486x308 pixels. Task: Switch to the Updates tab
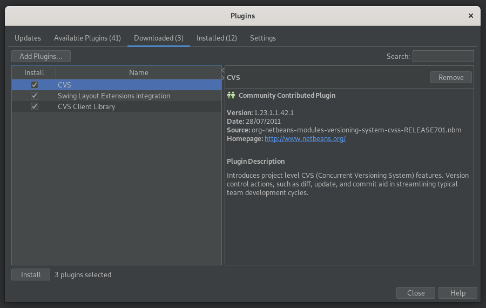click(28, 38)
